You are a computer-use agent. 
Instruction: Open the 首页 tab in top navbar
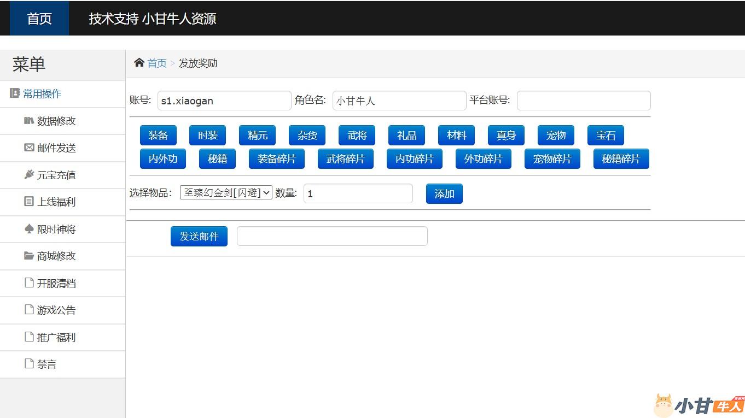tap(39, 19)
